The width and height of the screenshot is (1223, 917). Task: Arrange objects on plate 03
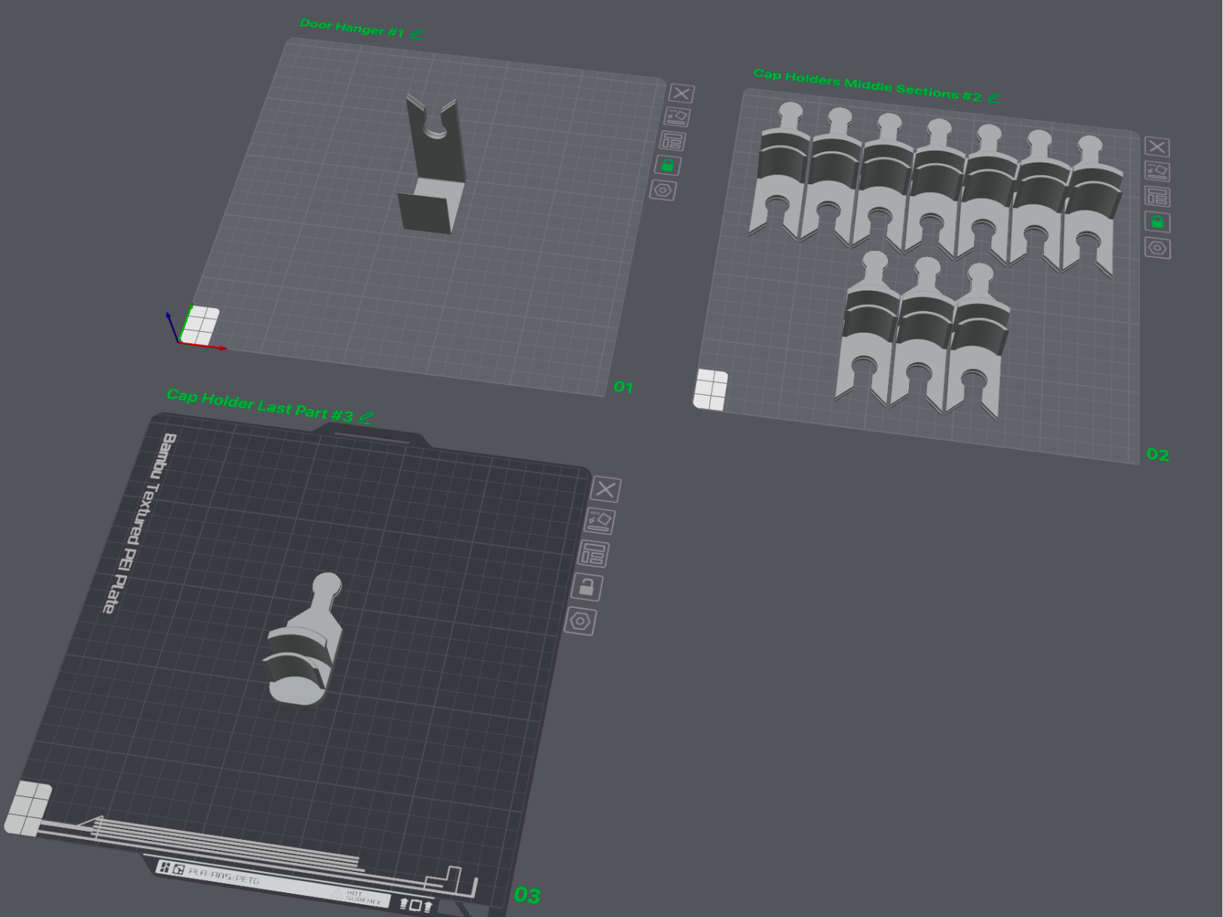tap(594, 554)
